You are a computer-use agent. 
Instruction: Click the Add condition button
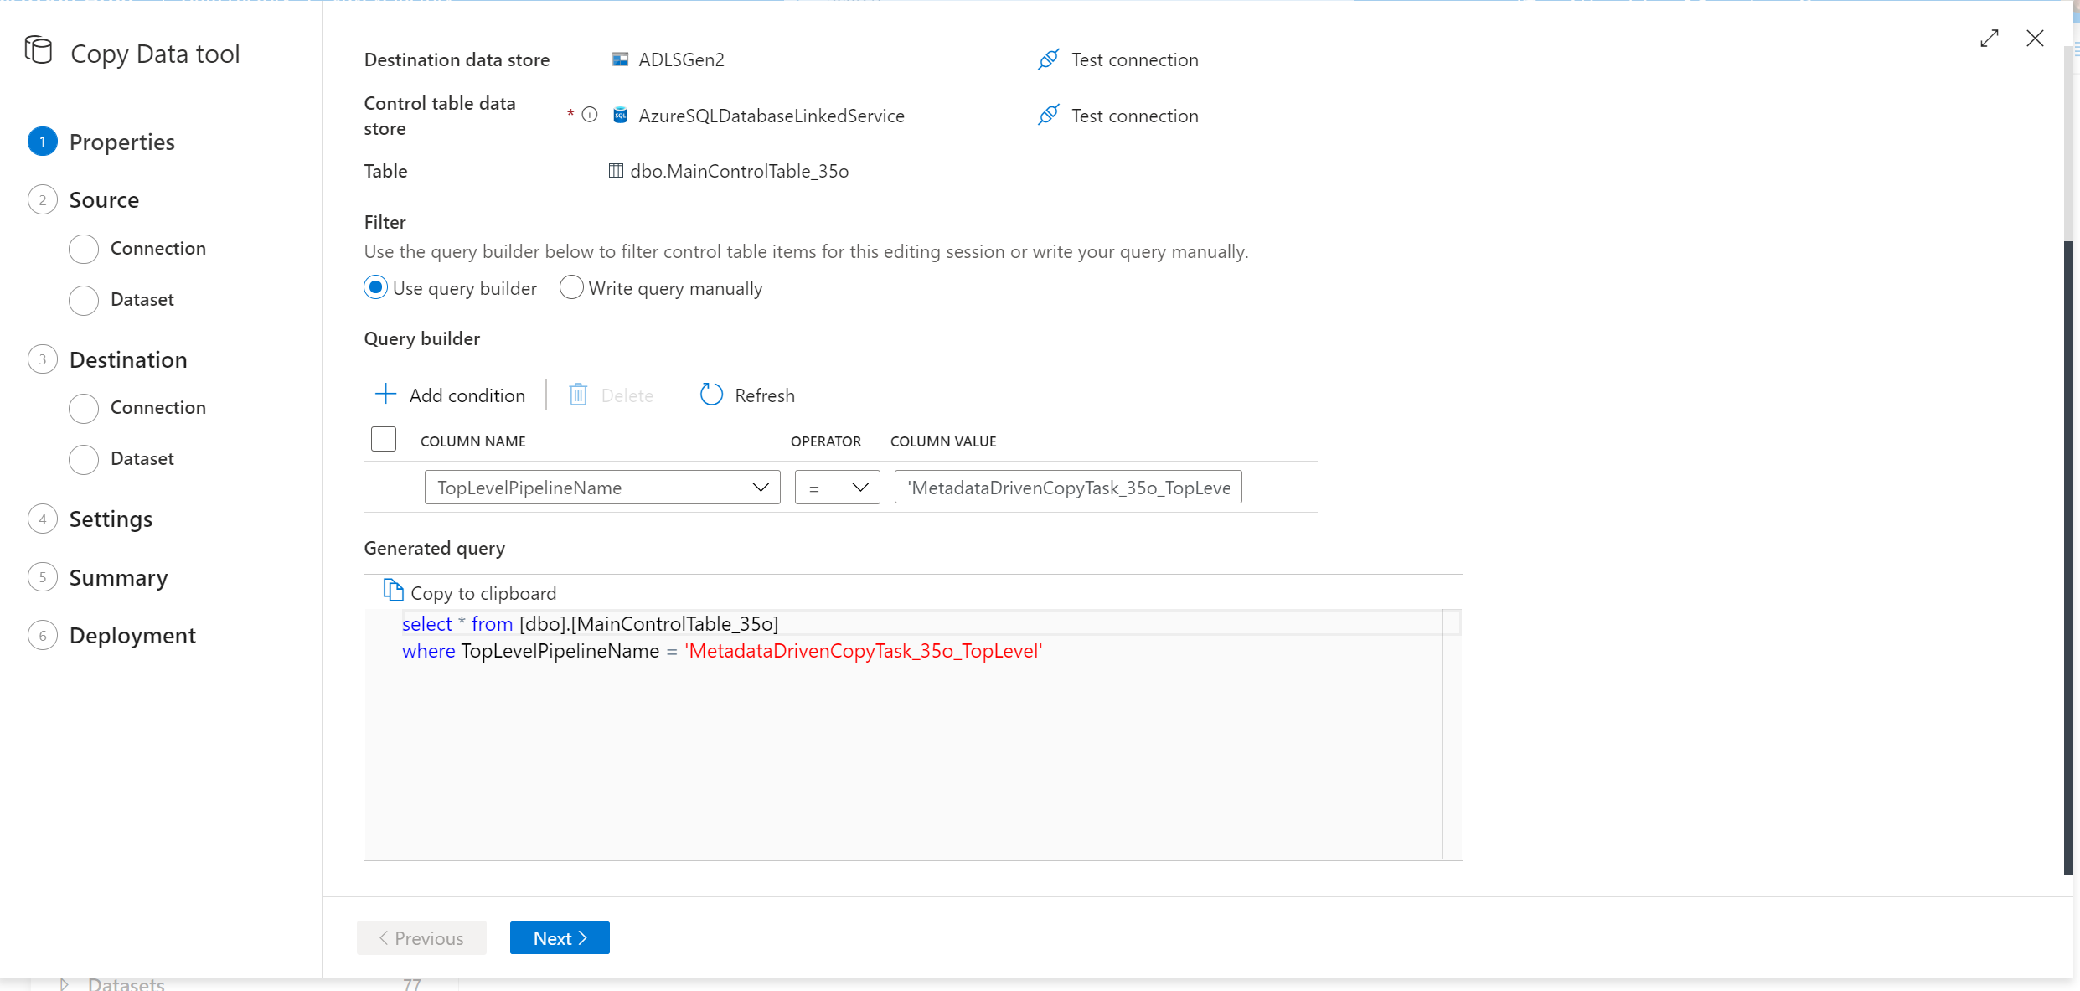pyautogui.click(x=450, y=394)
